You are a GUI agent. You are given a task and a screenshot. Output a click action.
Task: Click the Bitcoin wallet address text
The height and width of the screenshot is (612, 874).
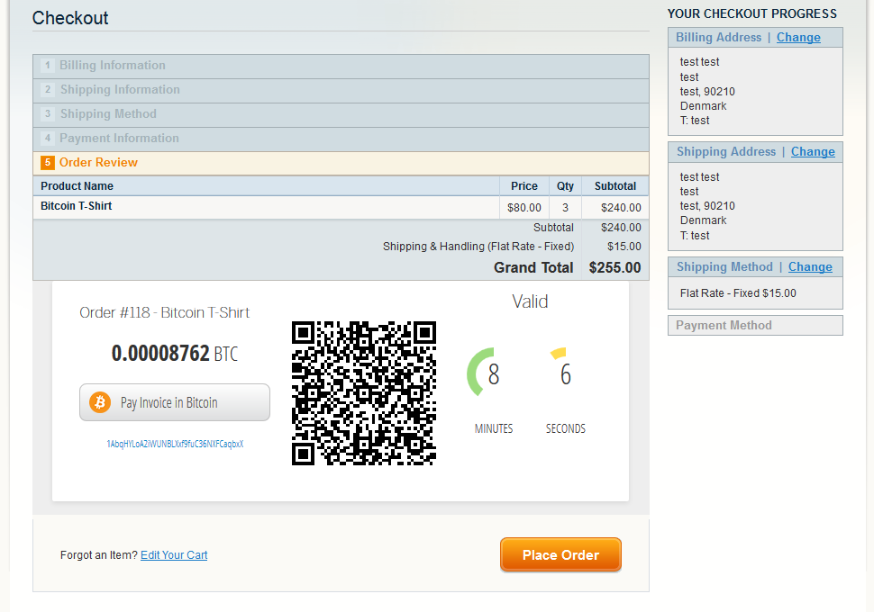coord(175,445)
